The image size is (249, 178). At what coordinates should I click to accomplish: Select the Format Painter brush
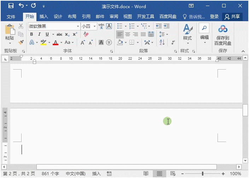(x=21, y=42)
